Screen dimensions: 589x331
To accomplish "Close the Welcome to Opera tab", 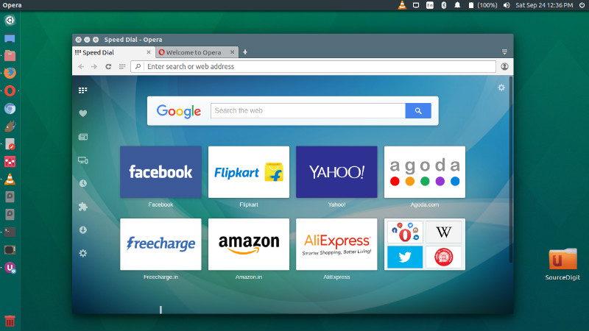I will [x=232, y=52].
